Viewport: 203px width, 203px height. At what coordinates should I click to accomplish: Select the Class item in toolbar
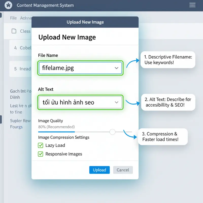25,31
